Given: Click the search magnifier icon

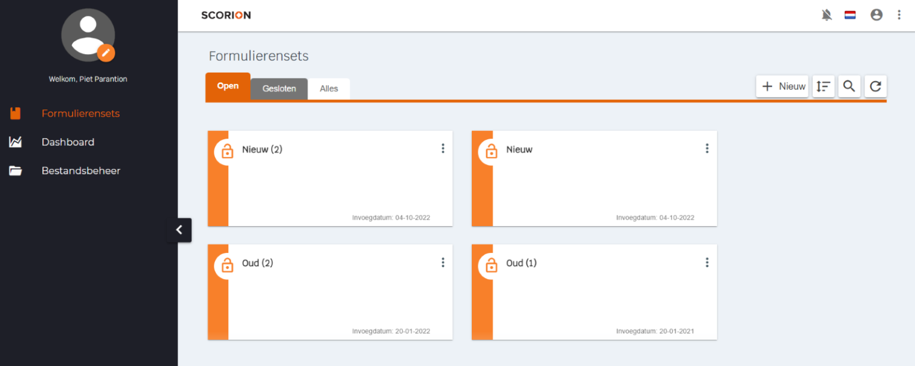Looking at the screenshot, I should (849, 86).
